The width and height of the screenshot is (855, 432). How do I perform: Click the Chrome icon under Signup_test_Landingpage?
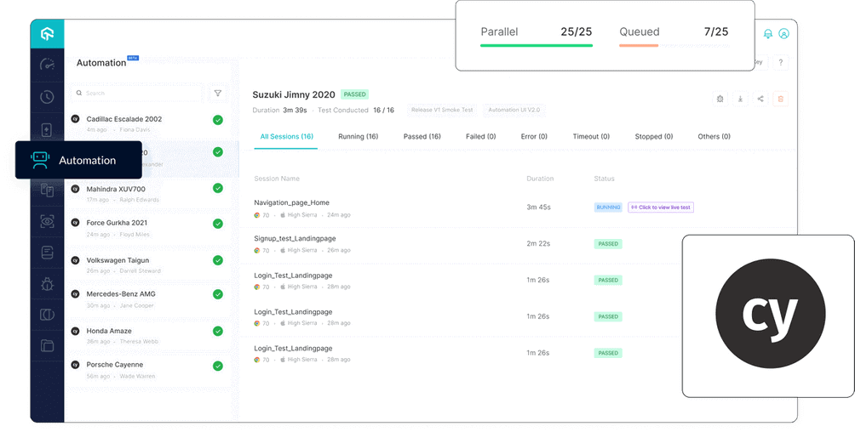[x=257, y=250]
